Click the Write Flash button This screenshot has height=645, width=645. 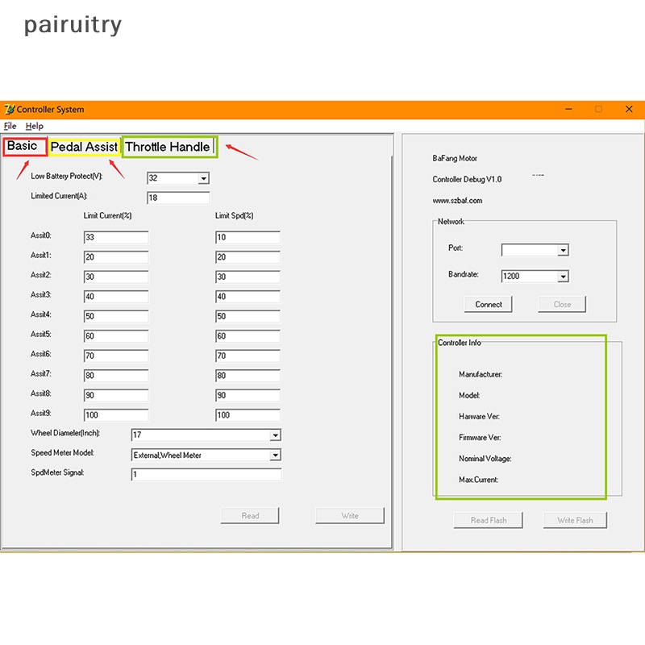tap(575, 520)
